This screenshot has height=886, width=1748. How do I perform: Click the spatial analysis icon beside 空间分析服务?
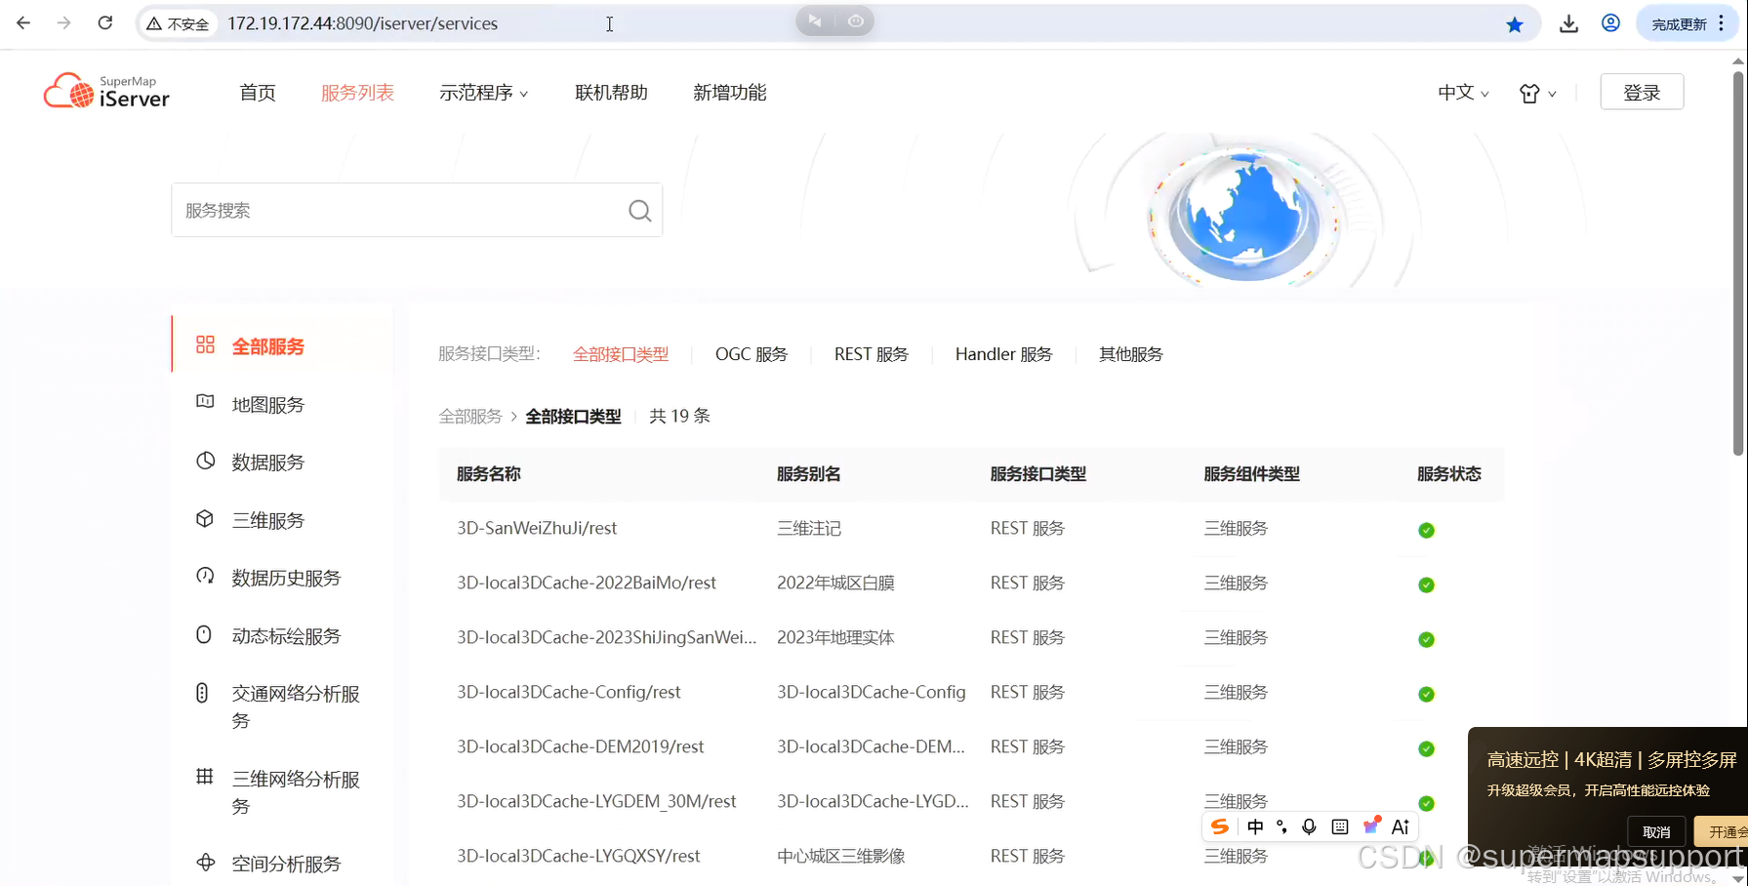(206, 862)
